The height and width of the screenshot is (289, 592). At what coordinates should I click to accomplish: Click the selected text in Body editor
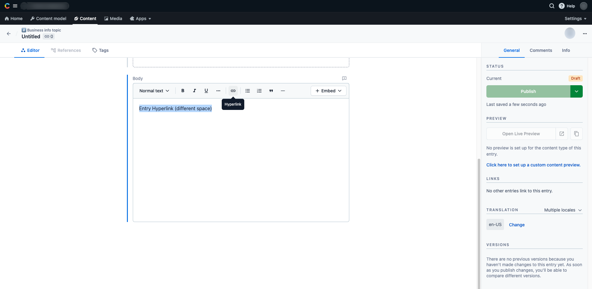pyautogui.click(x=175, y=108)
